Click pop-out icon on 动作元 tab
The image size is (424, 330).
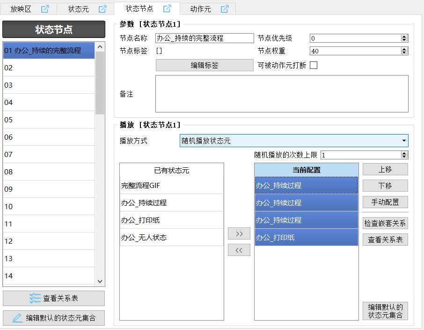point(225,9)
